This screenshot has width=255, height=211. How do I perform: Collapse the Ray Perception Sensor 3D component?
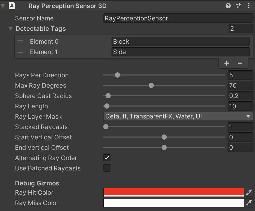3,6
